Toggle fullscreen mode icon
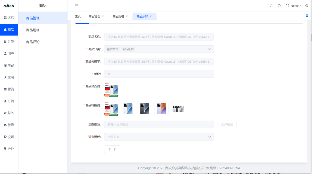The height and width of the screenshot is (174, 312). (287, 6)
